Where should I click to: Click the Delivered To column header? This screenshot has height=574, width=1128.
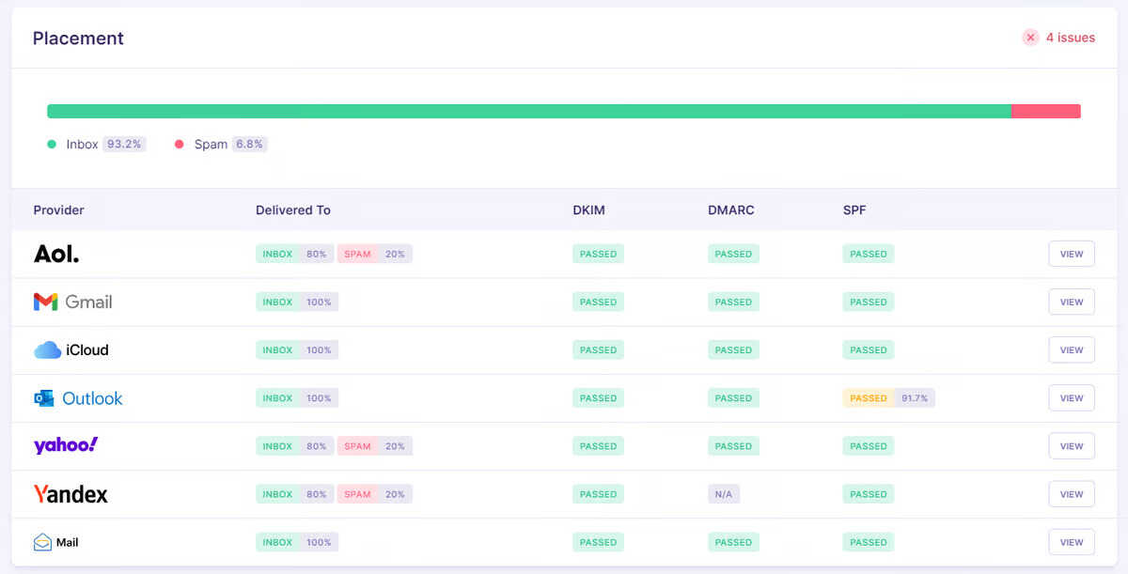click(293, 210)
